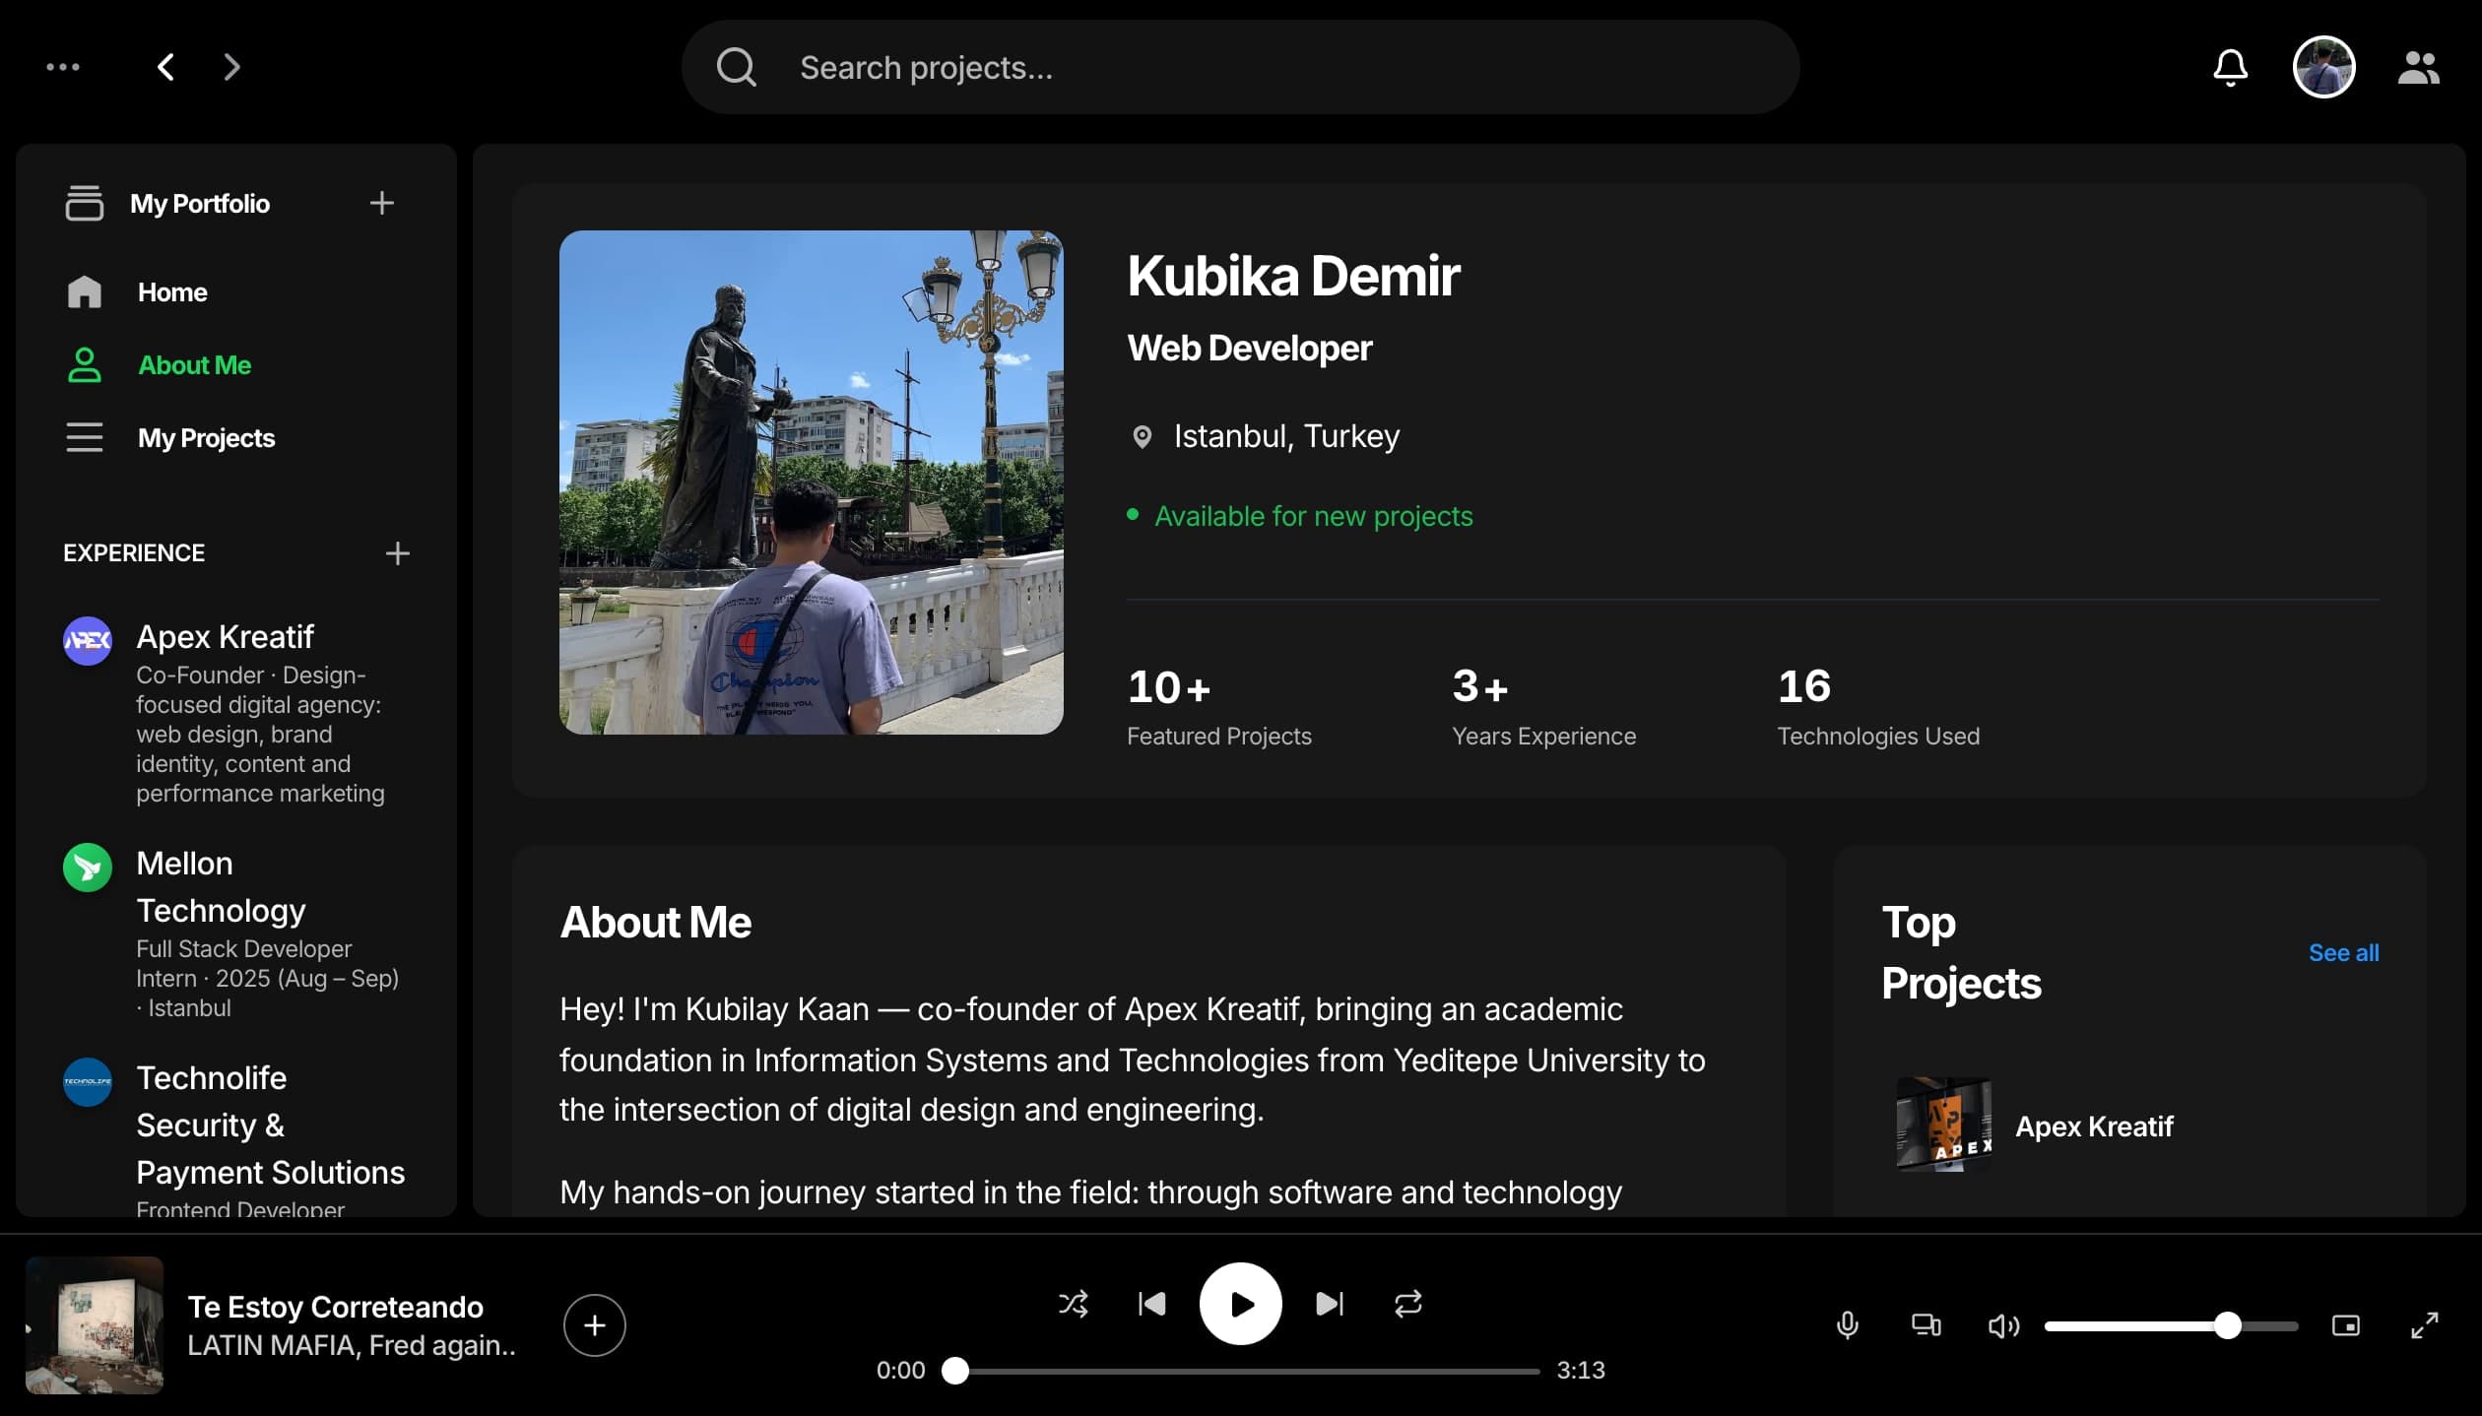2482x1416 pixels.
Task: Open the friends people icon
Action: tap(2418, 67)
